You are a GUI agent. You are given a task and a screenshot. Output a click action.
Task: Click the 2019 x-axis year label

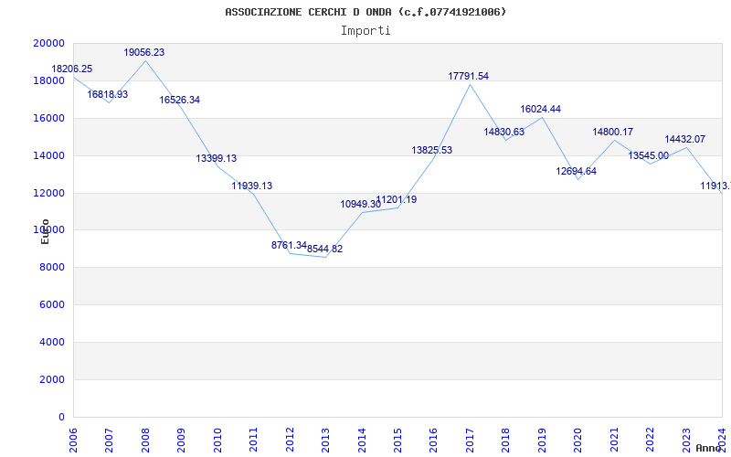pyautogui.click(x=542, y=440)
